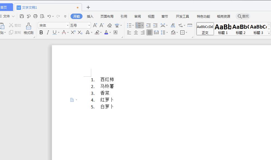271x160 pixels.
Task: Click the text effects A icon
Action: point(88,32)
